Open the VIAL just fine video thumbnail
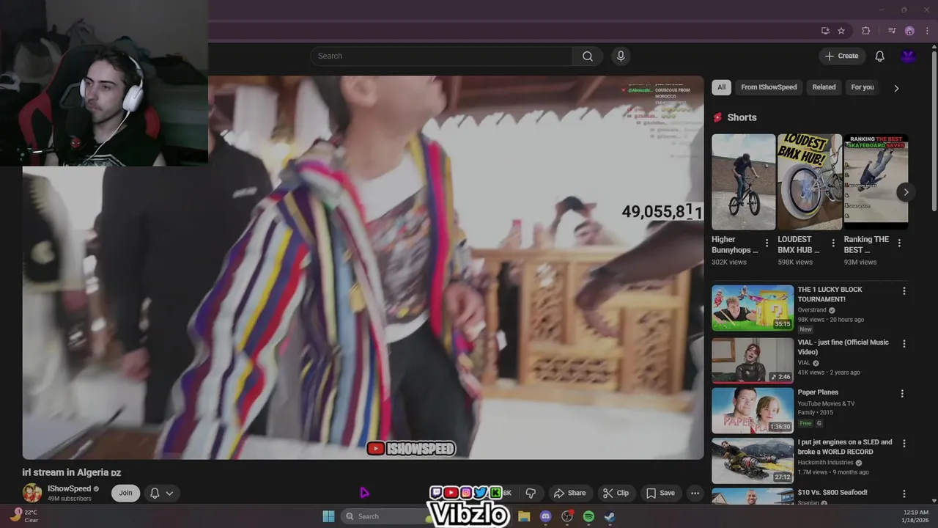Image resolution: width=938 pixels, height=528 pixels. (x=753, y=360)
